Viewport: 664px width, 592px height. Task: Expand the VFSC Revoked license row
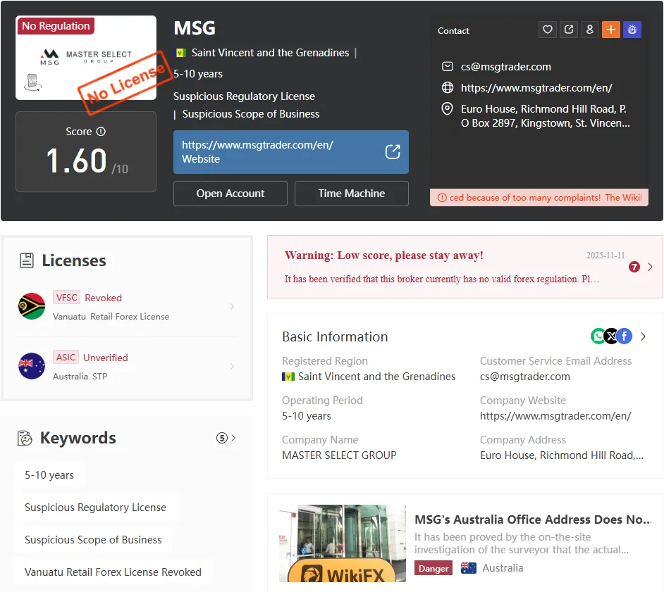point(127,307)
